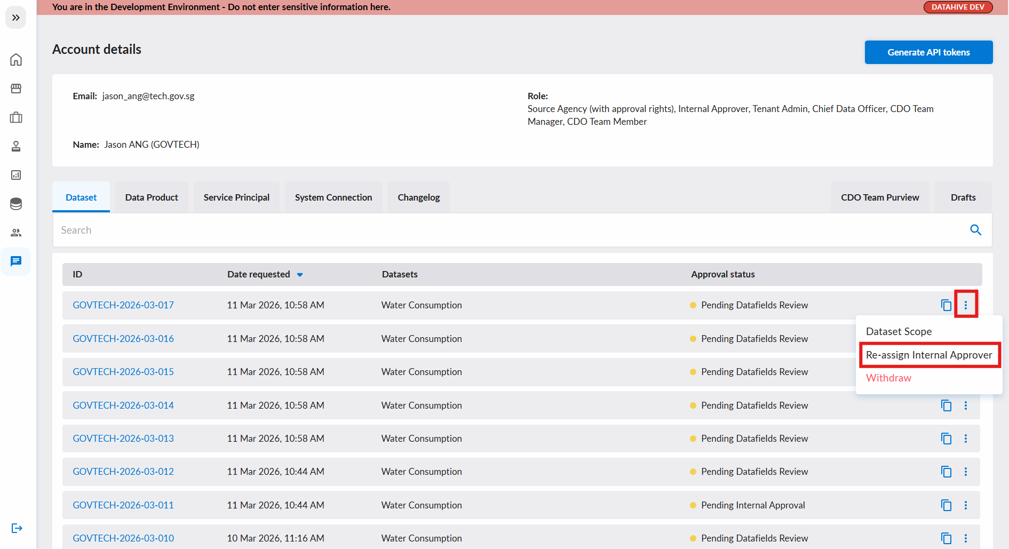Image resolution: width=1009 pixels, height=549 pixels.
Task: Open the Changelog tab
Action: click(419, 197)
